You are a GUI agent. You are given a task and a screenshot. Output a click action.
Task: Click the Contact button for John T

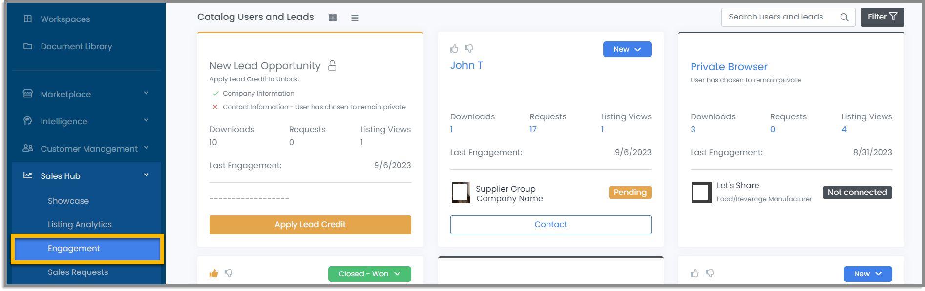click(551, 225)
